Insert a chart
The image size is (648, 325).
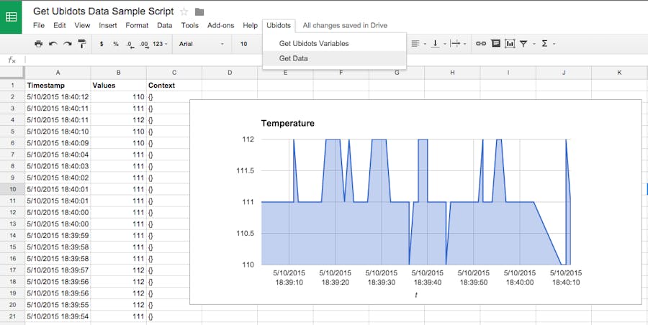(510, 43)
